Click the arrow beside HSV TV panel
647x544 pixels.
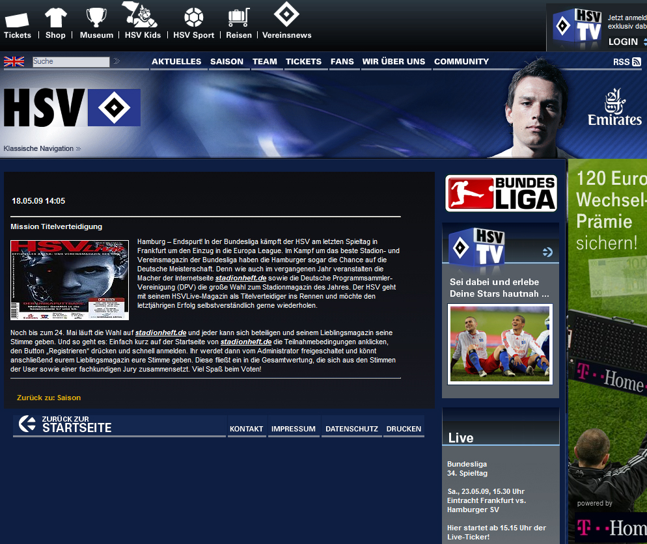pyautogui.click(x=547, y=252)
